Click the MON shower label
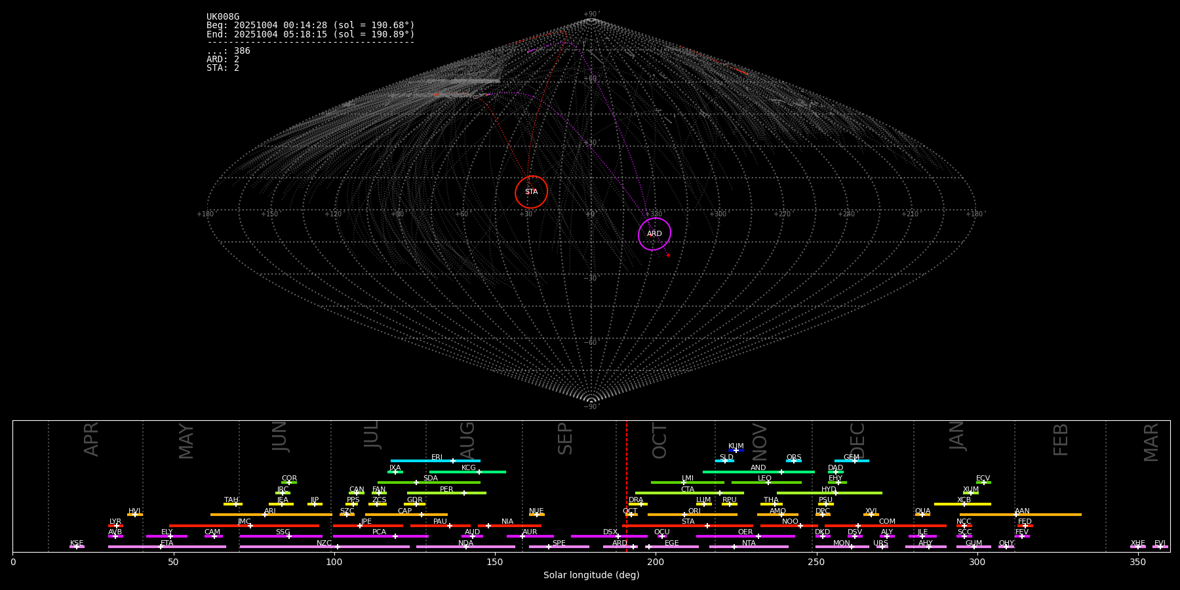Viewport: 1180px width, 590px height. tap(842, 543)
